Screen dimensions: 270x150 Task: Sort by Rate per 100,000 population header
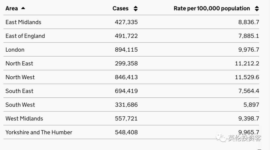[212, 8]
